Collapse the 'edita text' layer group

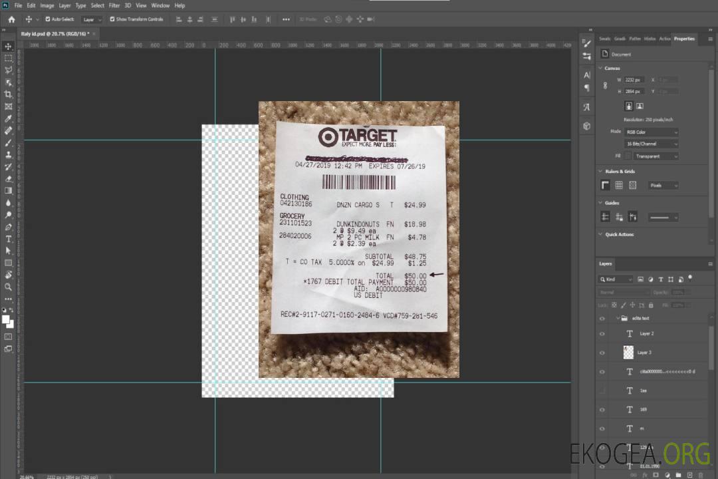pyautogui.click(x=618, y=318)
